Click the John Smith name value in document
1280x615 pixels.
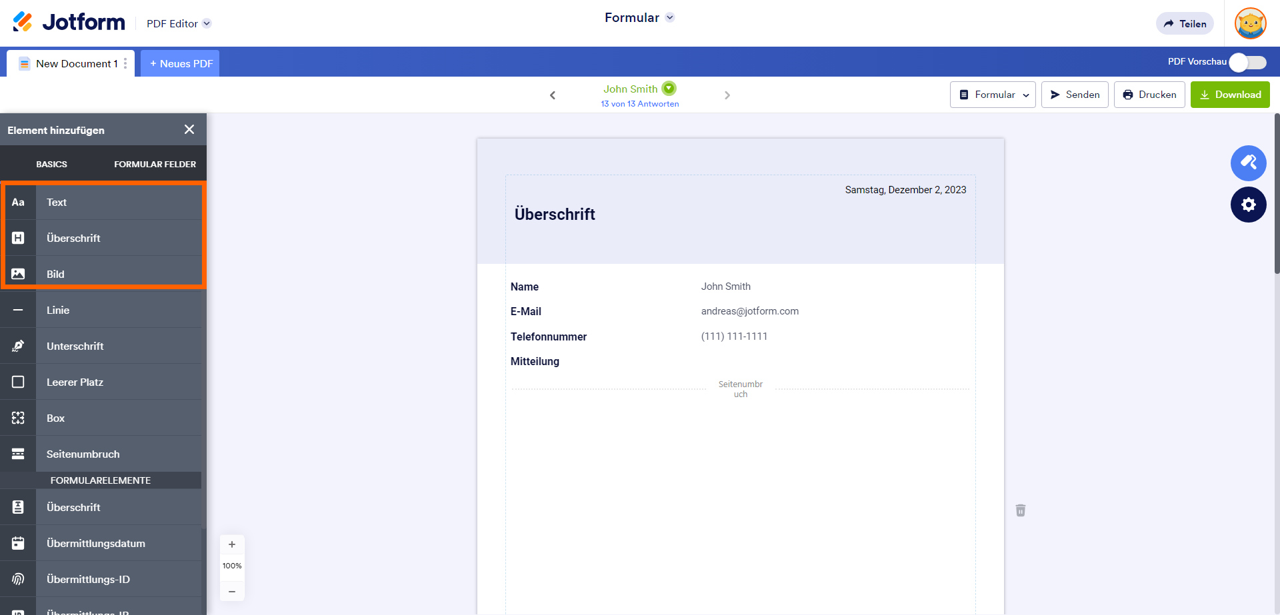[x=726, y=287]
